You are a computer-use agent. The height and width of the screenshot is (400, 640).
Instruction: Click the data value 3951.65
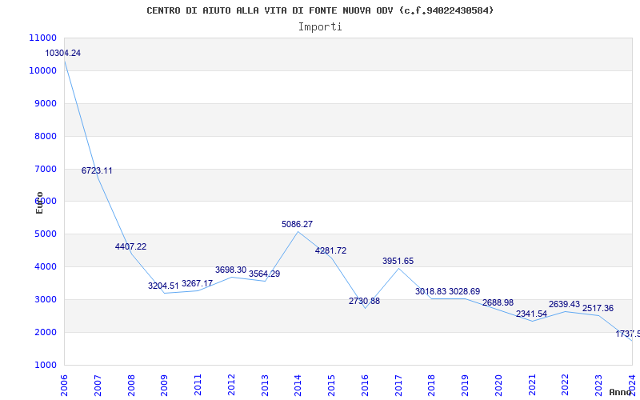pyautogui.click(x=398, y=261)
